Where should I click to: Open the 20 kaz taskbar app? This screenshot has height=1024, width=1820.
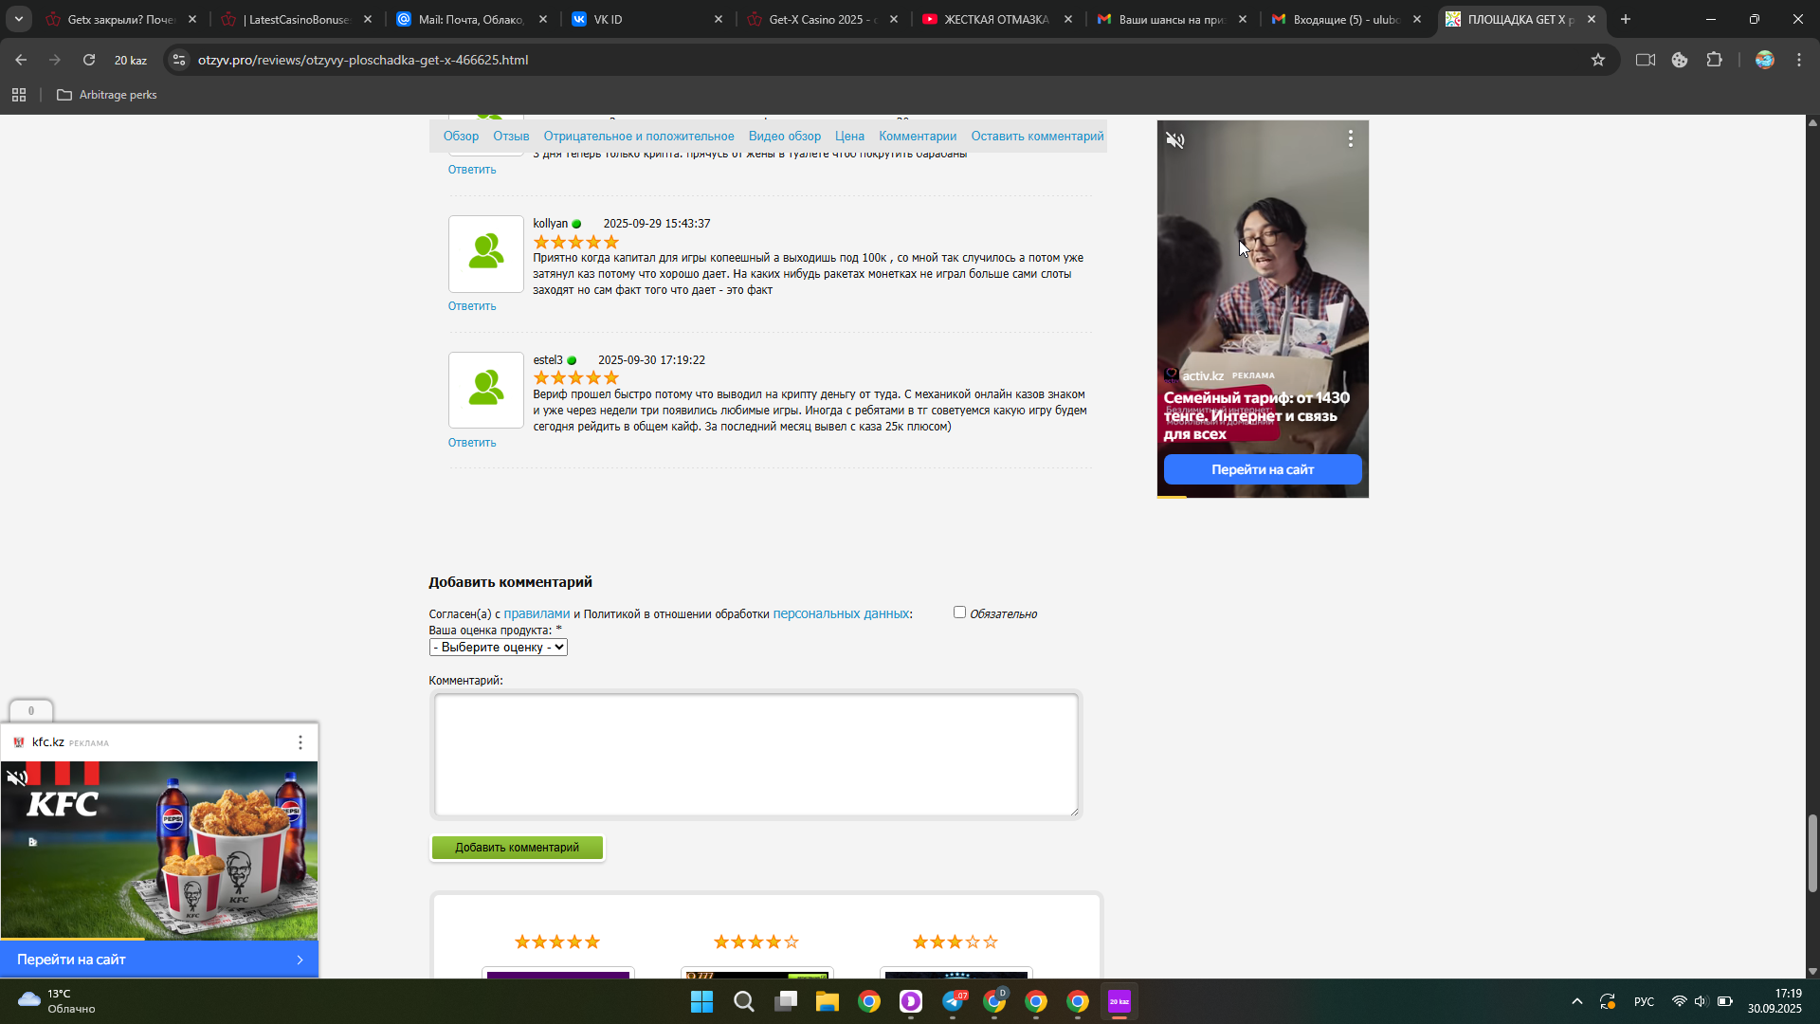[1119, 1001]
